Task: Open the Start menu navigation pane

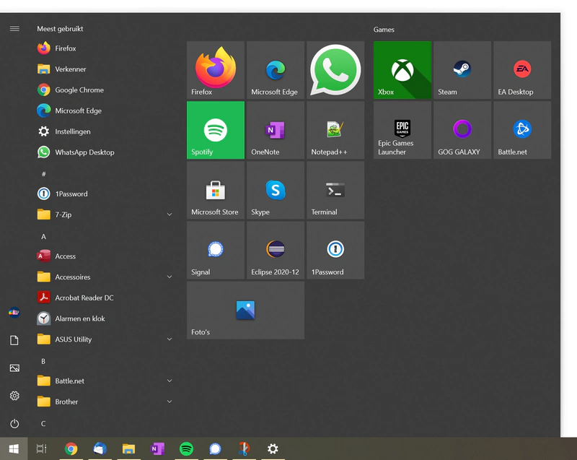Action: pos(14,29)
